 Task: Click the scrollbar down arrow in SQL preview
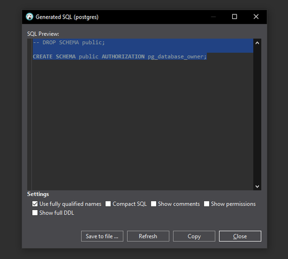click(x=257, y=186)
